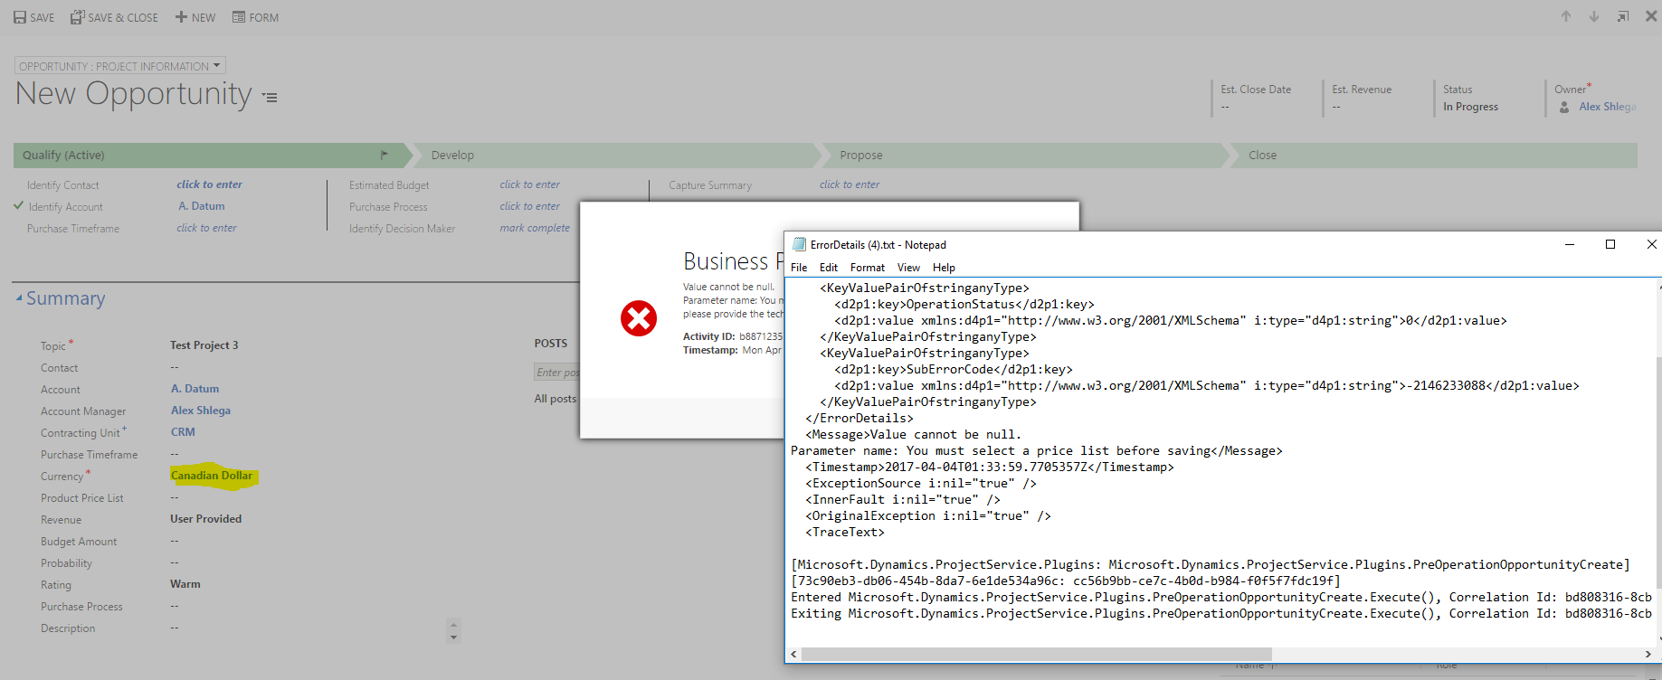
Task: Open the CRM Contracting Unit link
Action: 183,432
